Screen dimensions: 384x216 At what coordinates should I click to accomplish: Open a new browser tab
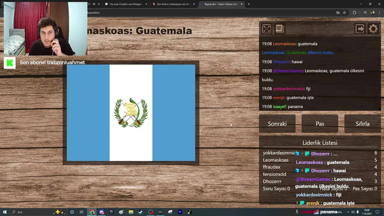coord(249,4)
